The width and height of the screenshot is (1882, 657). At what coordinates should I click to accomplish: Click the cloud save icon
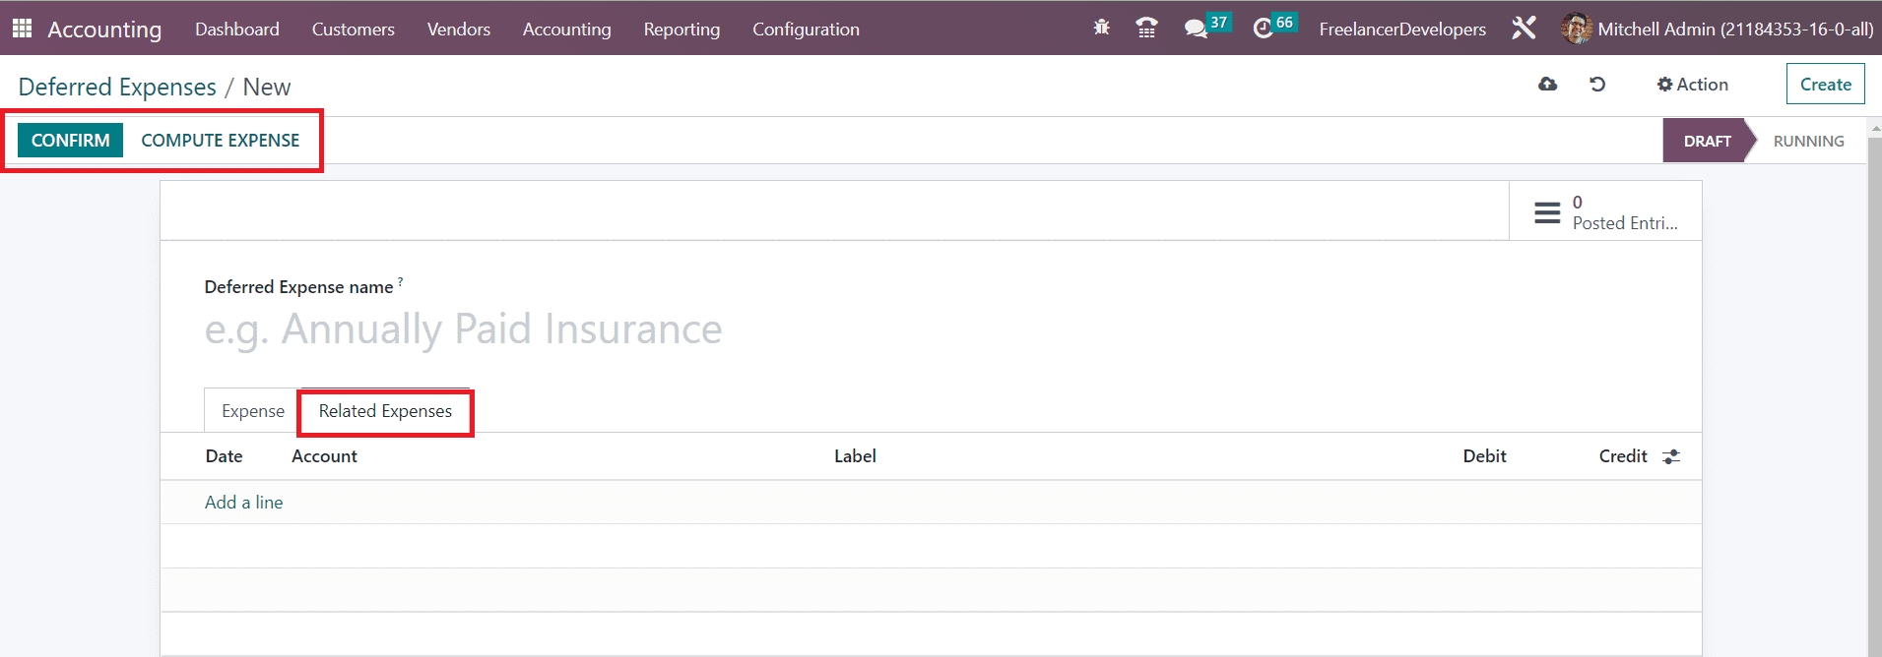click(1547, 85)
